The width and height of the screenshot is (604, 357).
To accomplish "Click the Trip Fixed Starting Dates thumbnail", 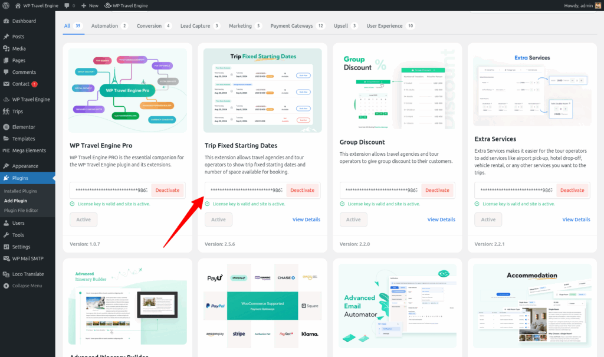I will [x=262, y=91].
